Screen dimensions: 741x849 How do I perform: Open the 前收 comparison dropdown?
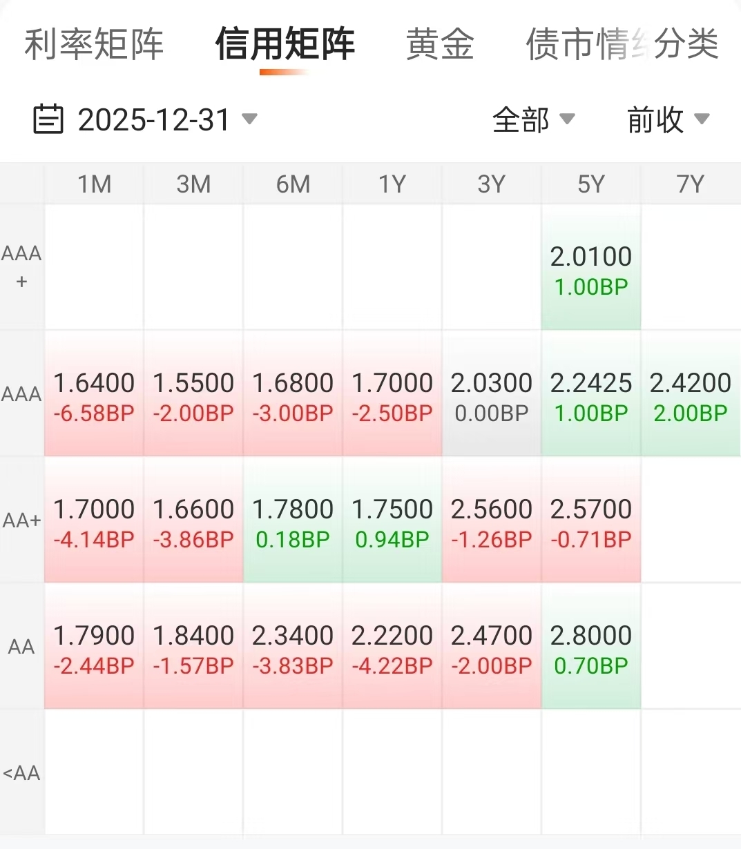[x=668, y=119]
